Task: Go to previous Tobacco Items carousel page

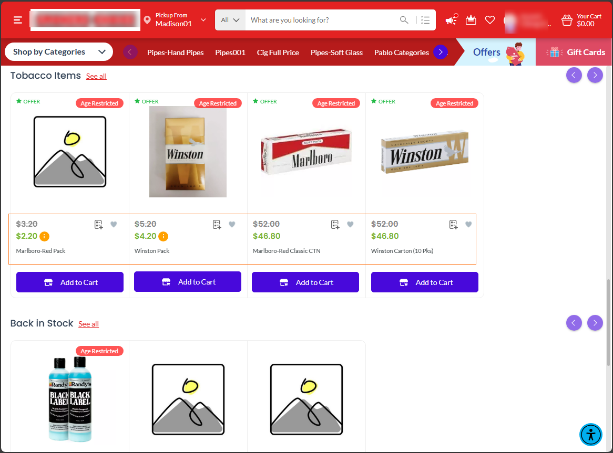Action: (x=574, y=75)
